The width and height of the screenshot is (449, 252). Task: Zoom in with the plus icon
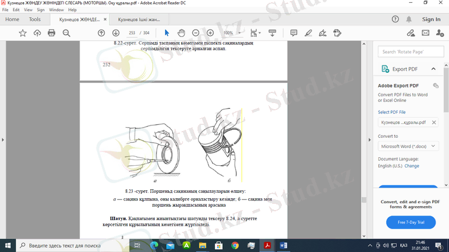pyautogui.click(x=210, y=33)
